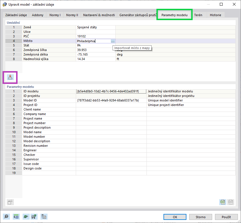Click the grayed parameter tool icon below table
The width and height of the screenshot is (241, 223).
[10, 202]
